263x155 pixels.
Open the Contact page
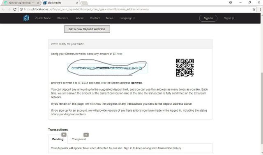coord(95,18)
